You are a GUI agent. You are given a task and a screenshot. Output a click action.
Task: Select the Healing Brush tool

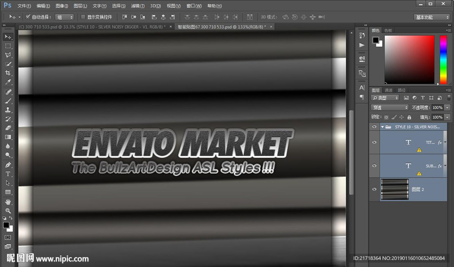[x=8, y=92]
